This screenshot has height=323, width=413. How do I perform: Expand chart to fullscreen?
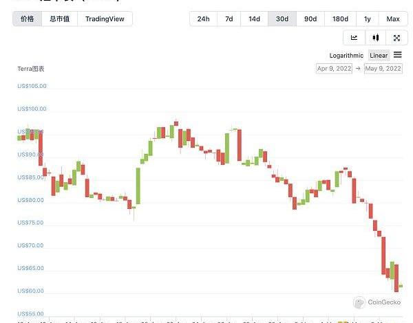pyautogui.click(x=396, y=38)
